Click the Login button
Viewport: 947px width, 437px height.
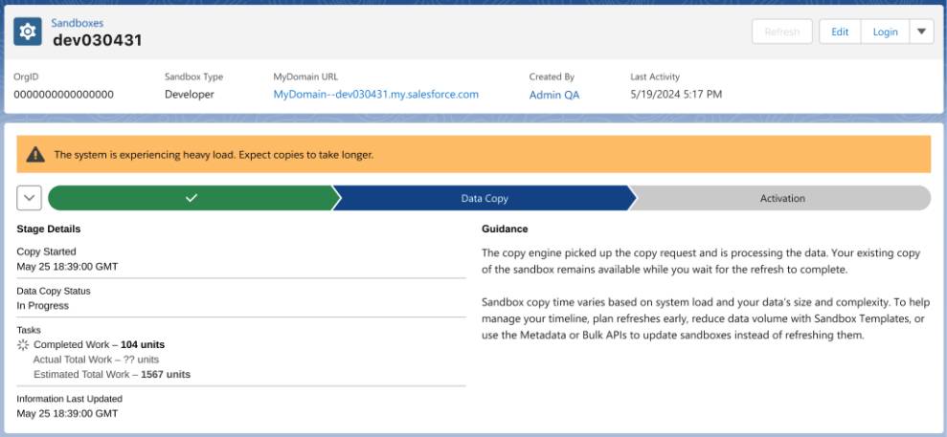click(885, 32)
